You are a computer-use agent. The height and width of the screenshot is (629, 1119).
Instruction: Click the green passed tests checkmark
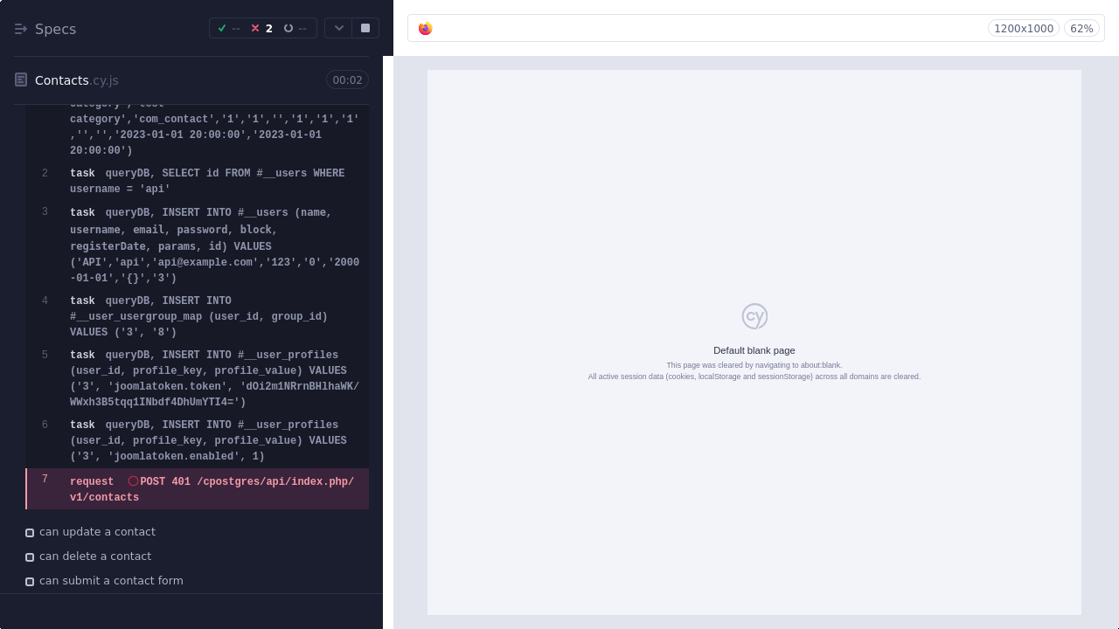pyautogui.click(x=222, y=29)
